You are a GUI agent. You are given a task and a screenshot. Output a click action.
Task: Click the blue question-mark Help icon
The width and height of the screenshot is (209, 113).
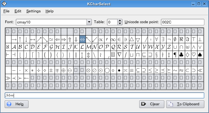(x=9, y=104)
